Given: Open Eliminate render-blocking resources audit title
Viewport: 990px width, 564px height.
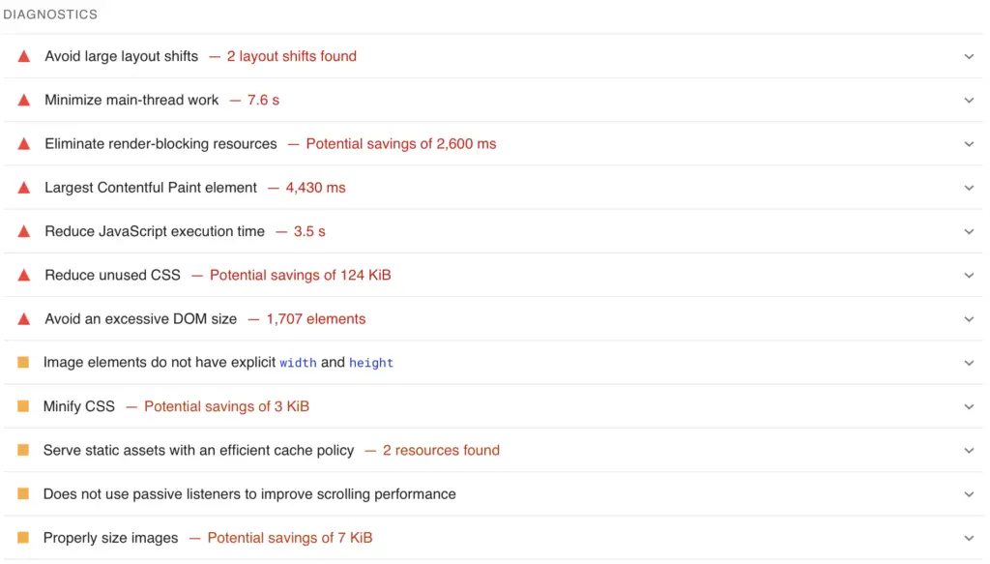Looking at the screenshot, I should 160,144.
